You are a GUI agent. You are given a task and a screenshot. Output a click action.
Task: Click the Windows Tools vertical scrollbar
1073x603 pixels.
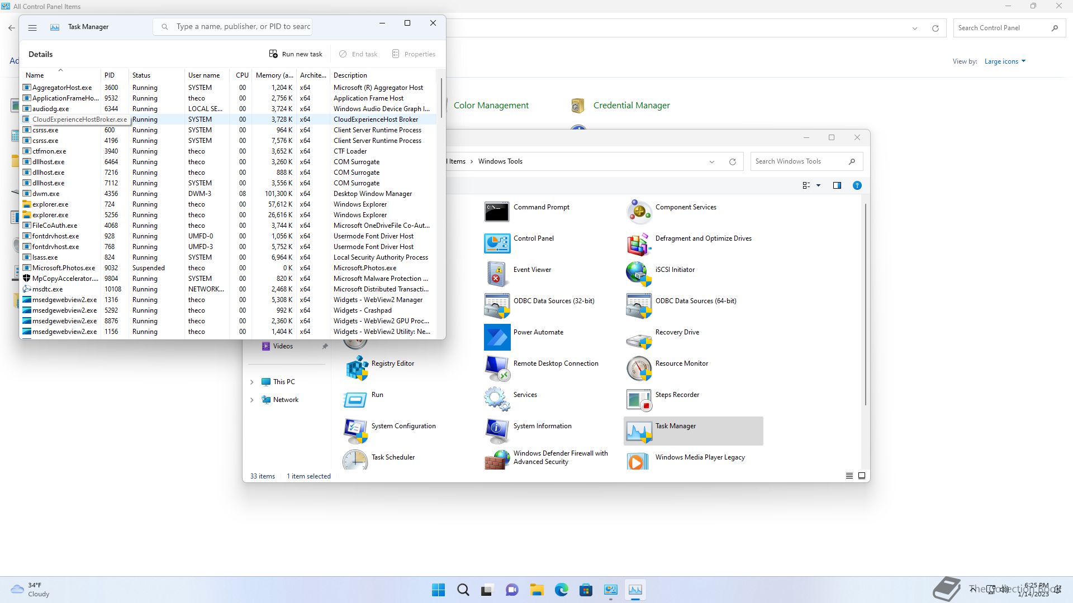(x=865, y=304)
